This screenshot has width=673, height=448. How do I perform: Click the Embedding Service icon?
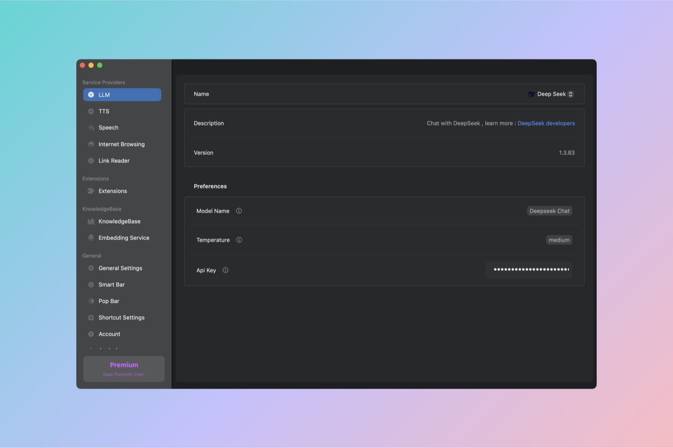pos(91,238)
